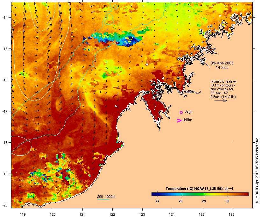The image size is (261, 217).
Task: Click the '28' color bar tick label
Action: click(180, 201)
